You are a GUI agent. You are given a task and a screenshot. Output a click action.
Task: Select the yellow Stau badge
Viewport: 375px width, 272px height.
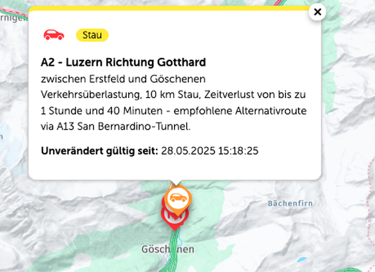pyautogui.click(x=92, y=35)
